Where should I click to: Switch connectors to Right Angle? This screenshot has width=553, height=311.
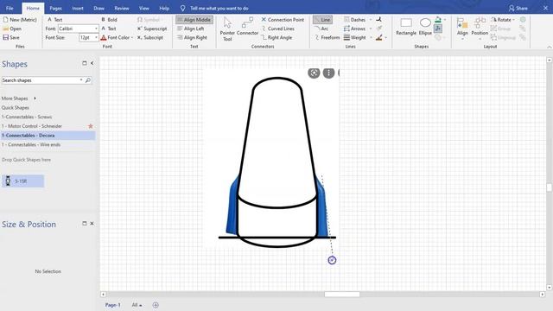(x=276, y=37)
